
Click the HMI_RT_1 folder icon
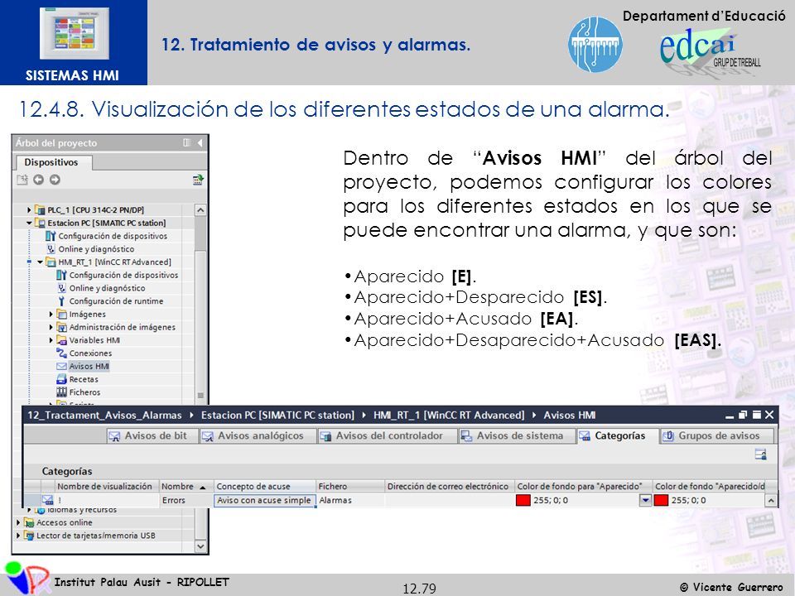pos(51,262)
